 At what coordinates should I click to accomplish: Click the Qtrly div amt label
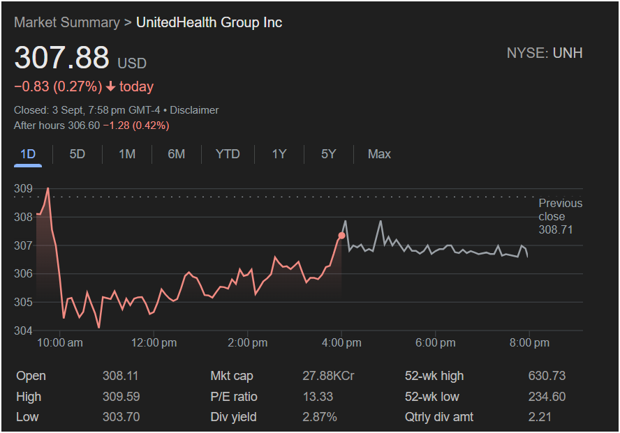pyautogui.click(x=439, y=417)
